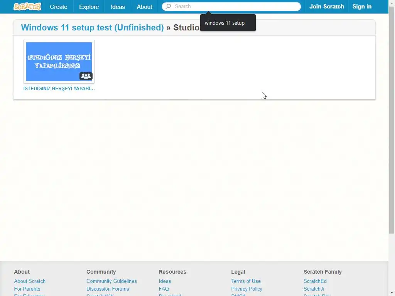Open the About page in navbar
This screenshot has width=395, height=296.
[144, 7]
